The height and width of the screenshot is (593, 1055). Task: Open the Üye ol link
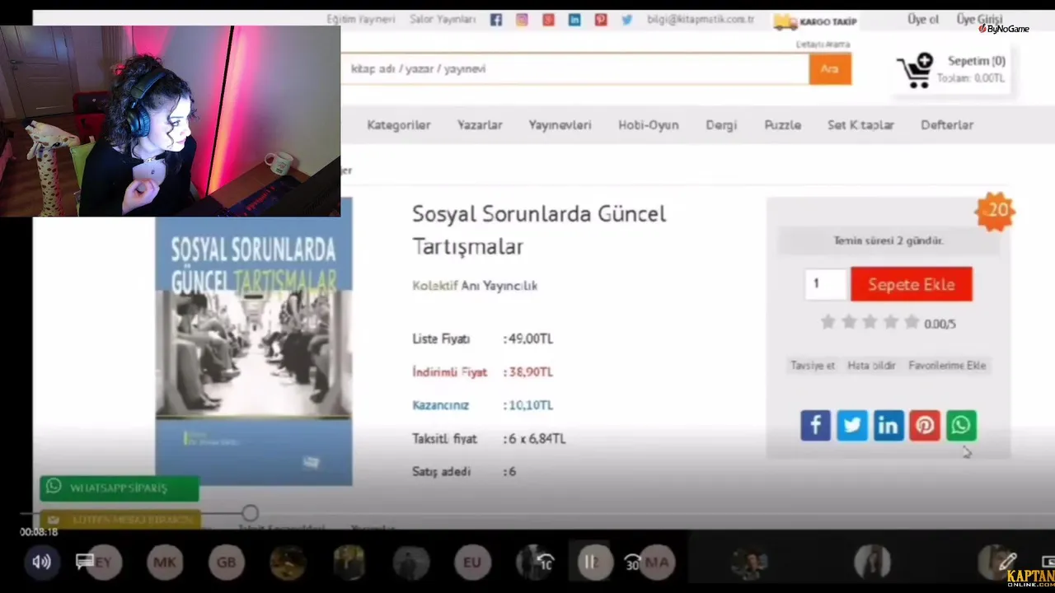point(923,20)
